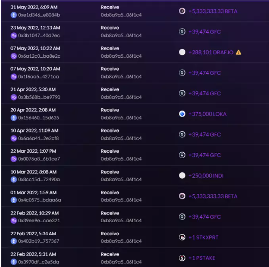Image resolution: width=269 pixels, height=267 pixels.
Task: Click the DRAF.IO token icon
Action: pyautogui.click(x=182, y=52)
